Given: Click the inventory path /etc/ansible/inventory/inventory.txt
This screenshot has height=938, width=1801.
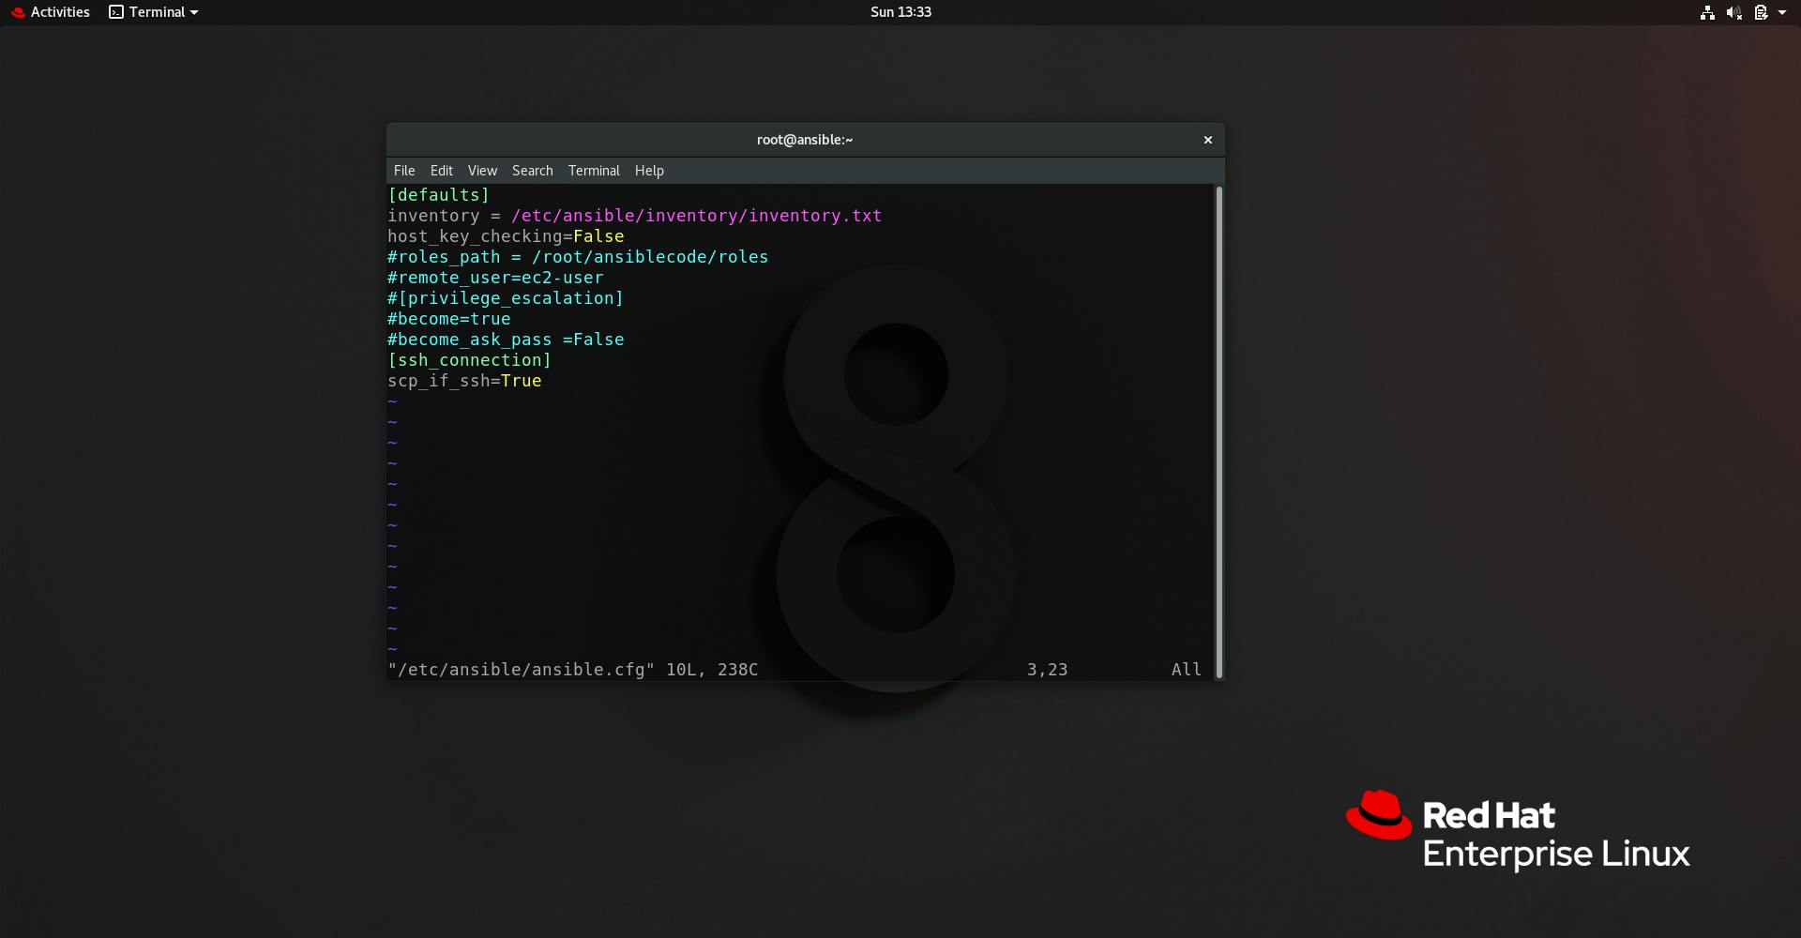Looking at the screenshot, I should (x=696, y=216).
